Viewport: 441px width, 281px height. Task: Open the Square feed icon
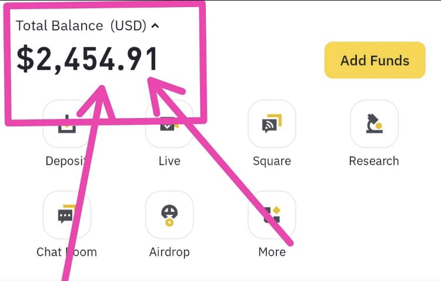coord(271,124)
